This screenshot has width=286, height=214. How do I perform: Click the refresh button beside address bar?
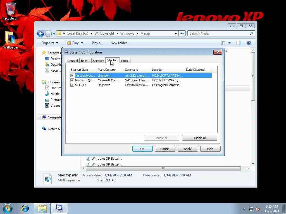[x=182, y=33]
